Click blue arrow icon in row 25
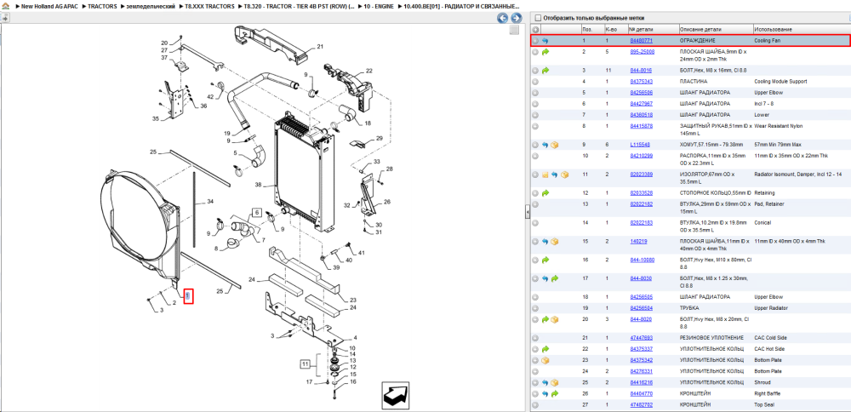Viewport: 851px width, 412px height. [x=545, y=383]
